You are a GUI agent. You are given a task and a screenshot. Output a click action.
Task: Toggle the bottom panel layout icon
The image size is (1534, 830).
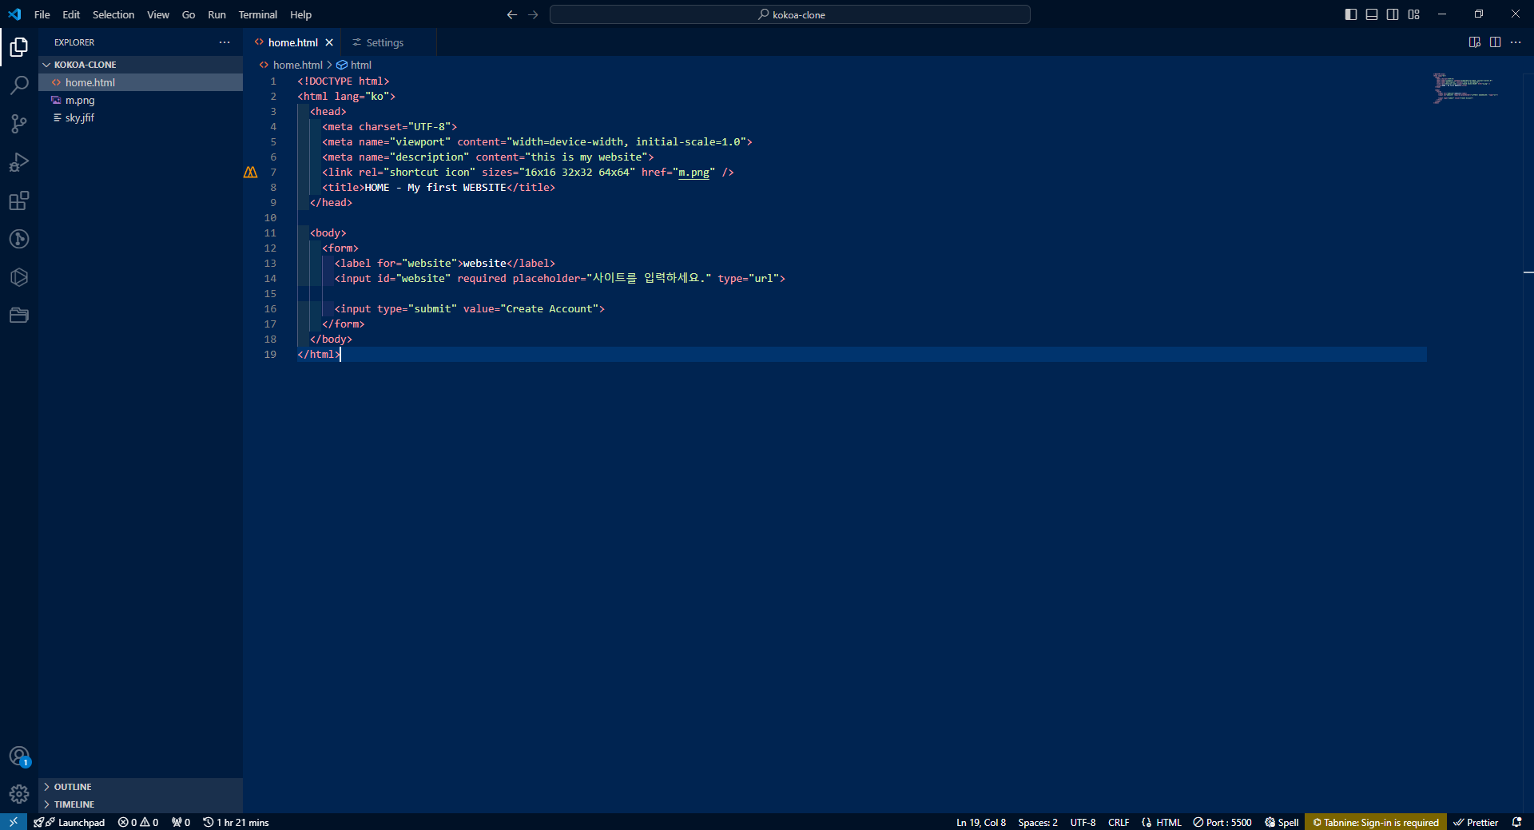click(x=1372, y=14)
